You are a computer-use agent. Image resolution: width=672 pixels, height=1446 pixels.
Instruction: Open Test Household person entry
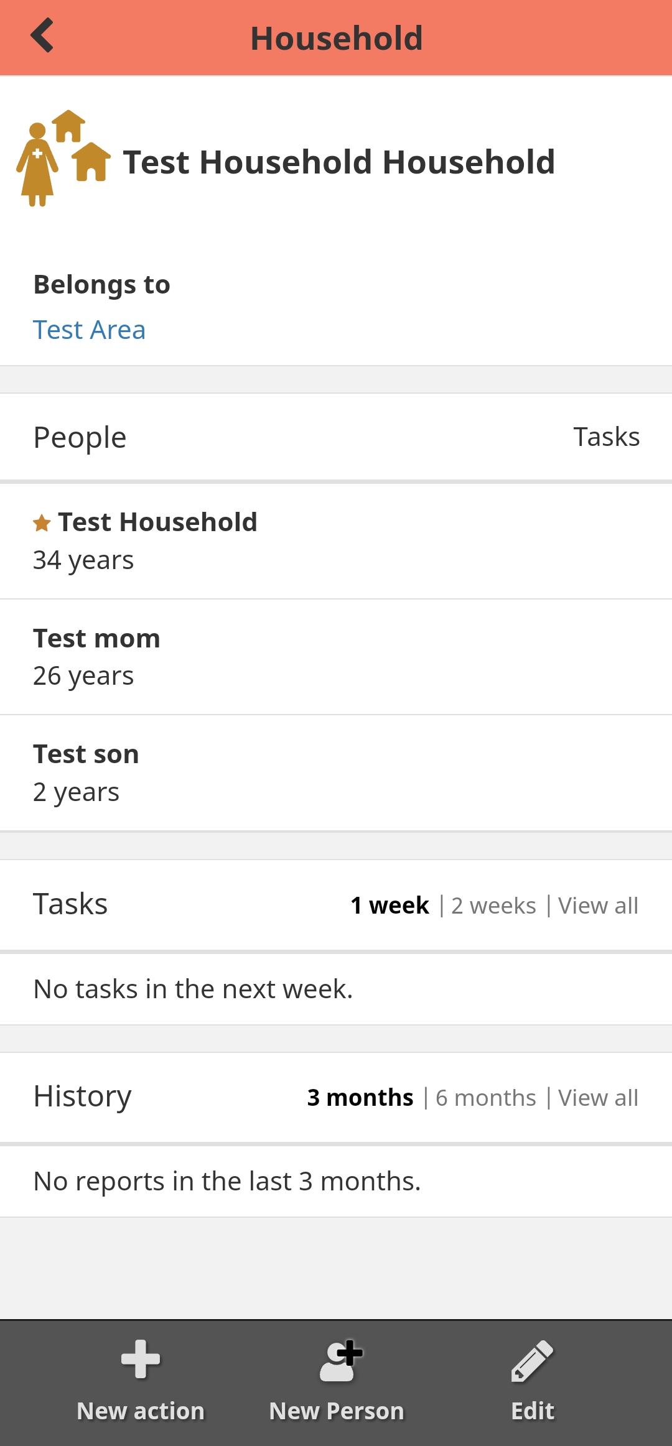pyautogui.click(x=336, y=541)
